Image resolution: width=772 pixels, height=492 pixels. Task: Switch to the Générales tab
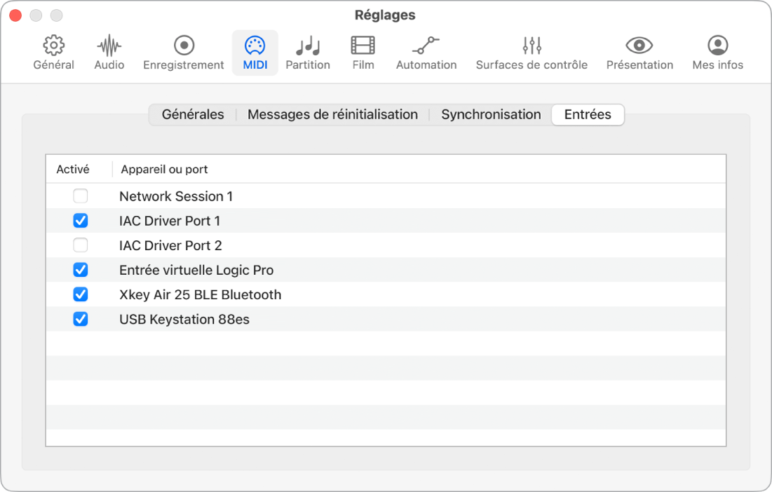193,114
